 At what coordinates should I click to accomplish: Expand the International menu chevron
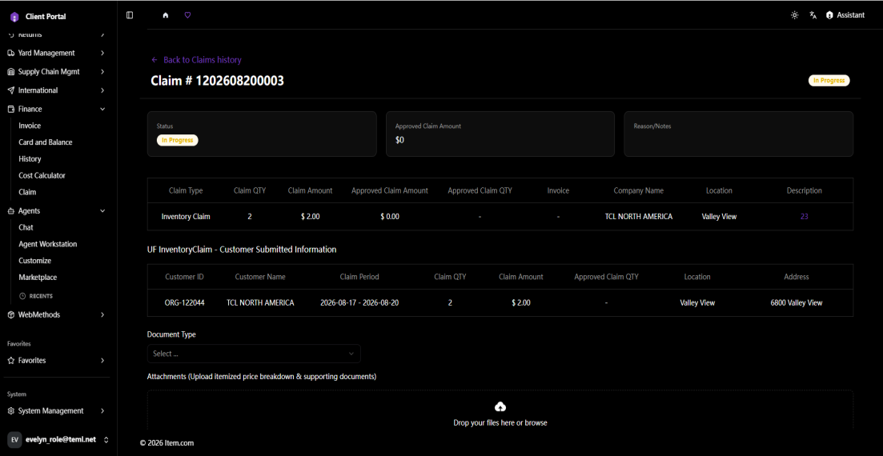click(x=102, y=90)
